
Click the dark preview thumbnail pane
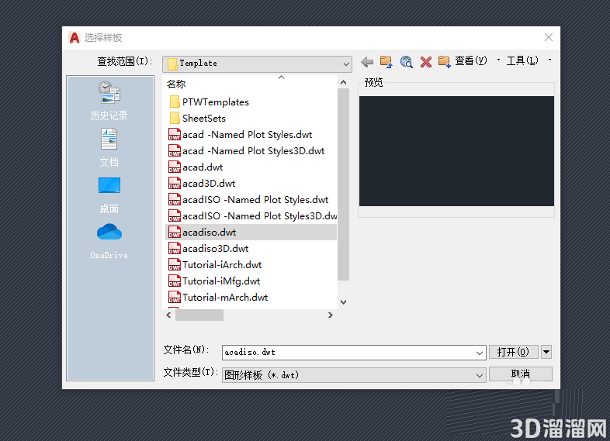[456, 151]
